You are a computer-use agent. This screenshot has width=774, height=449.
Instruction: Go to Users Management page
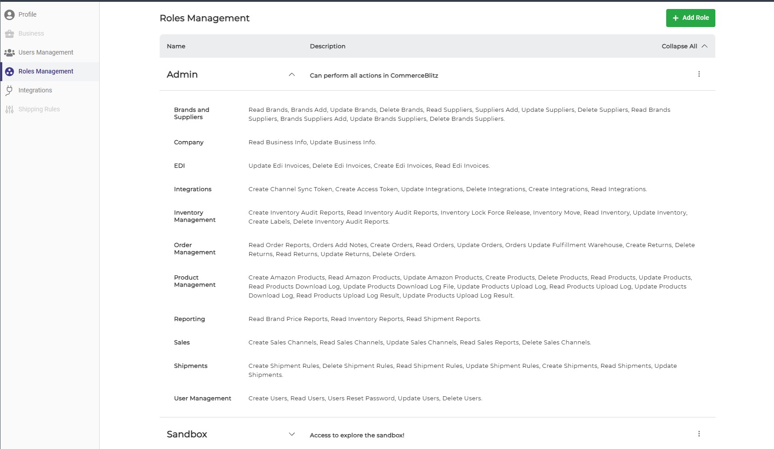(x=50, y=53)
